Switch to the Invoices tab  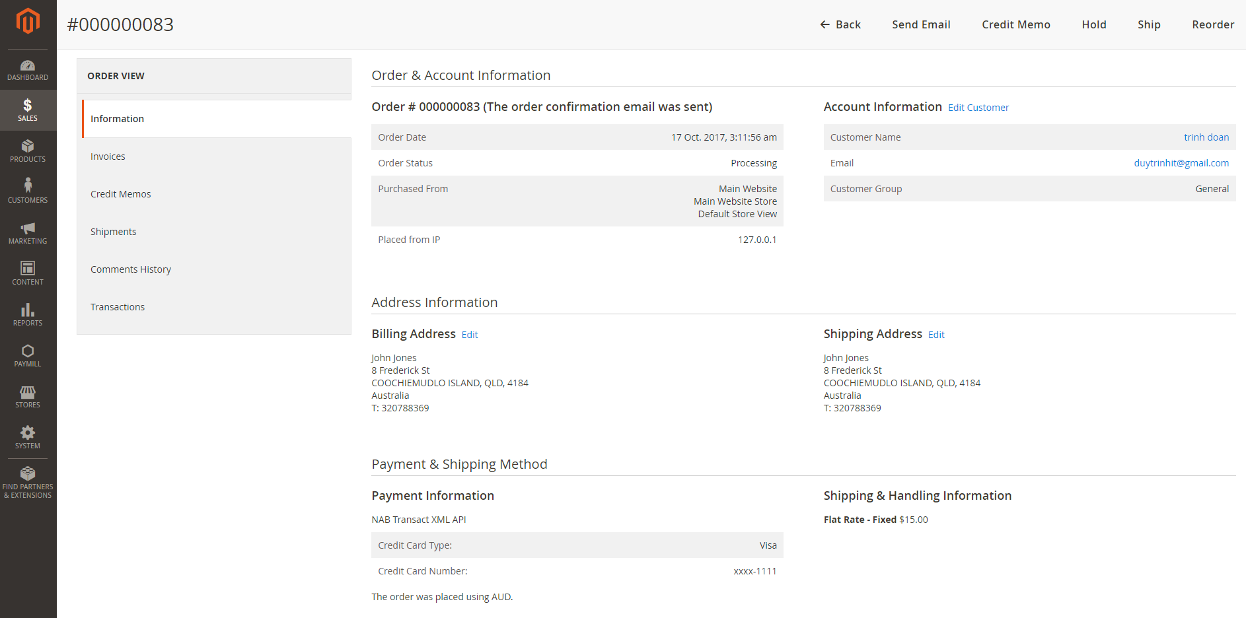point(108,156)
